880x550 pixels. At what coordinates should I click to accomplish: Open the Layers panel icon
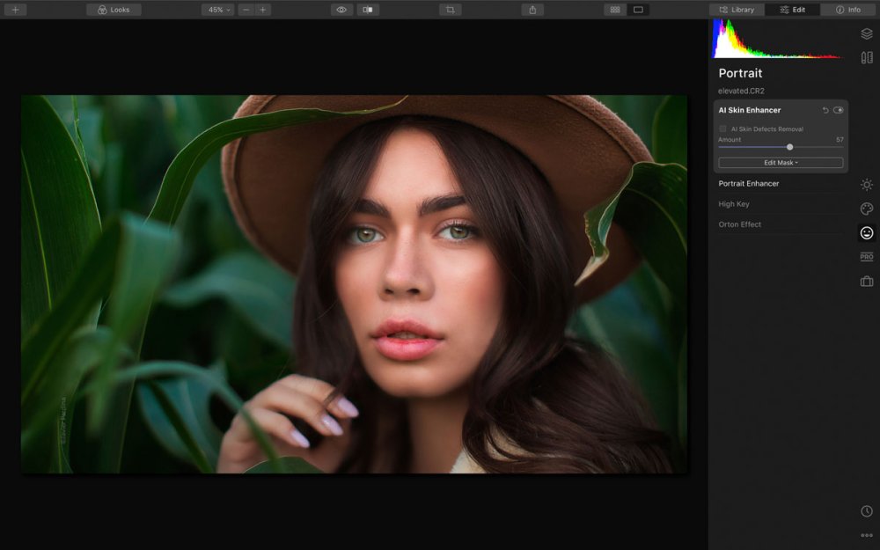(x=867, y=33)
